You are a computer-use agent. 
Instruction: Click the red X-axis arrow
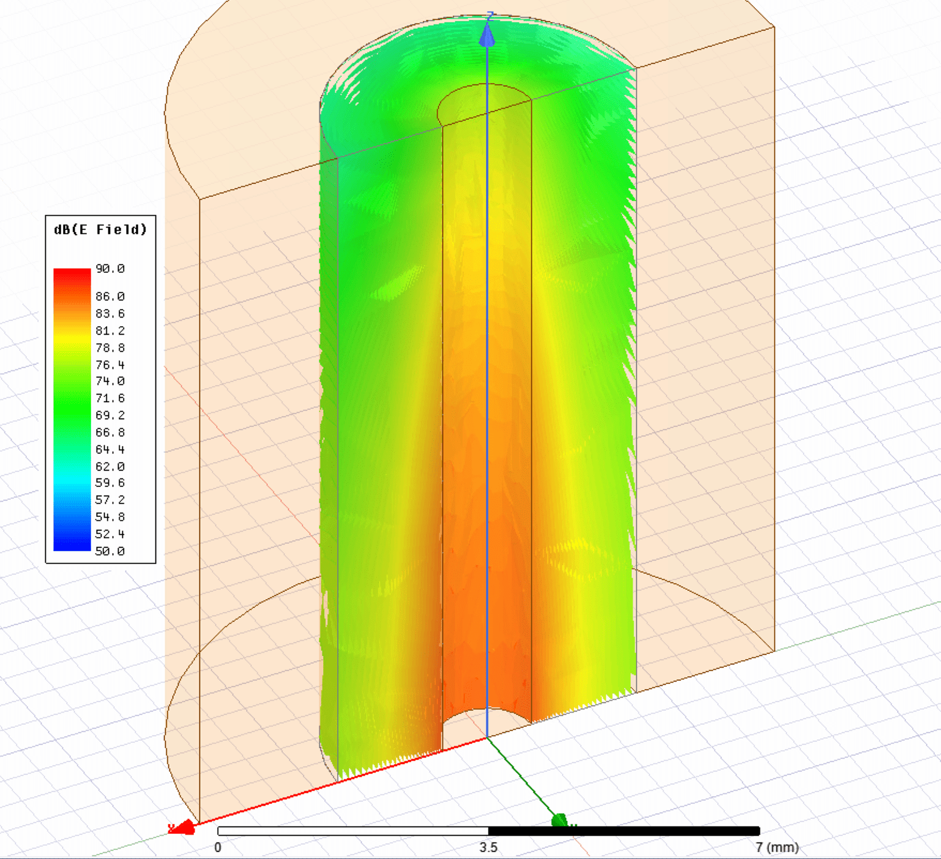pos(183,826)
